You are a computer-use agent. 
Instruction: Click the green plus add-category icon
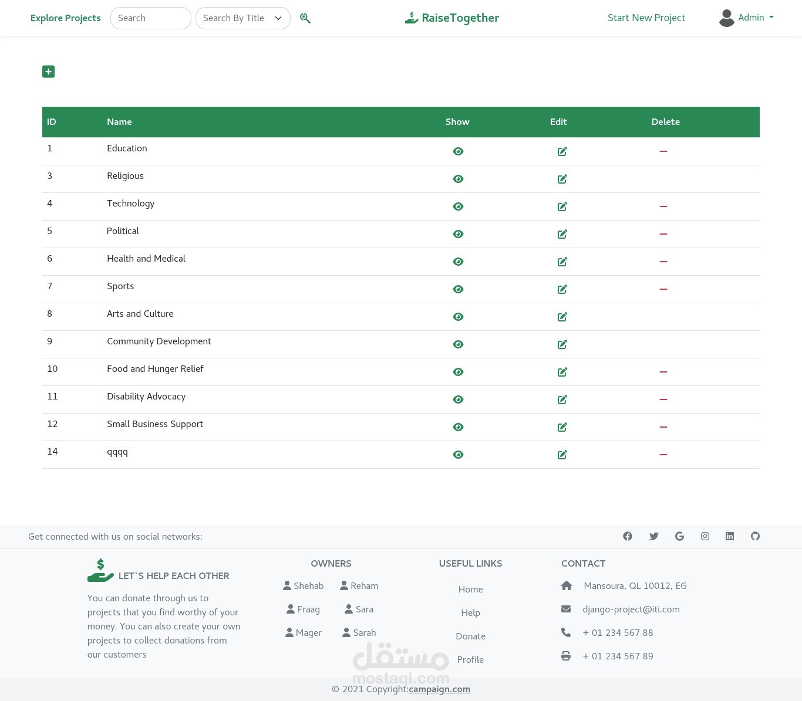pyautogui.click(x=48, y=71)
